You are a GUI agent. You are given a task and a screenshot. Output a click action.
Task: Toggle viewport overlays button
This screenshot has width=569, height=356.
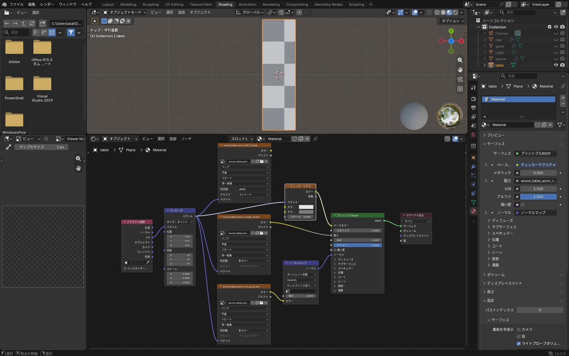[x=415, y=12]
